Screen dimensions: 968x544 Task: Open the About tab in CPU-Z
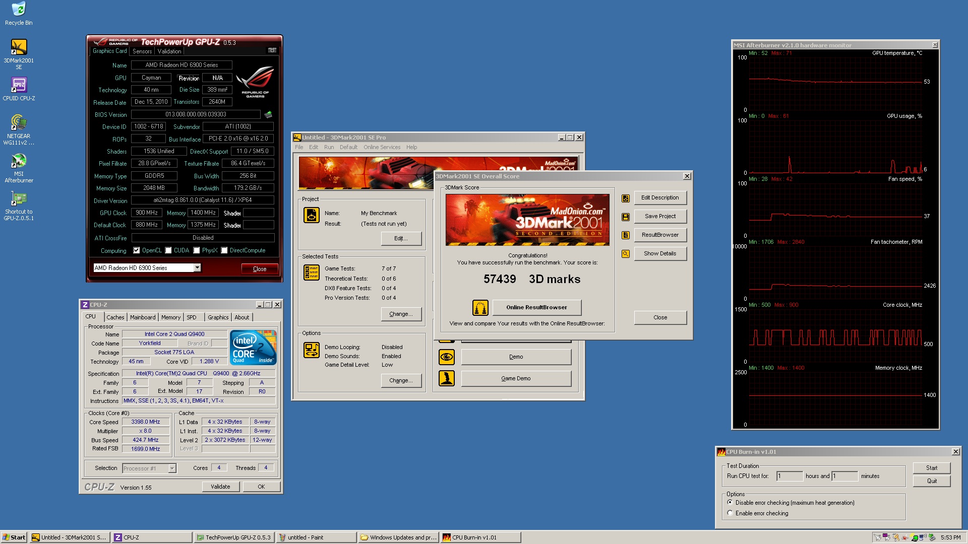click(x=241, y=317)
